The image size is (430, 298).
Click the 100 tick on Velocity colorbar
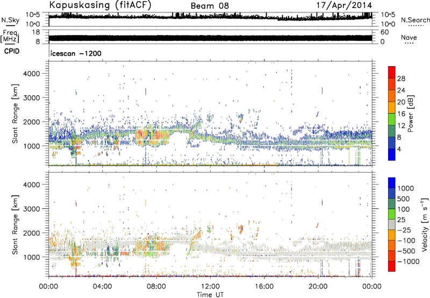404,209
